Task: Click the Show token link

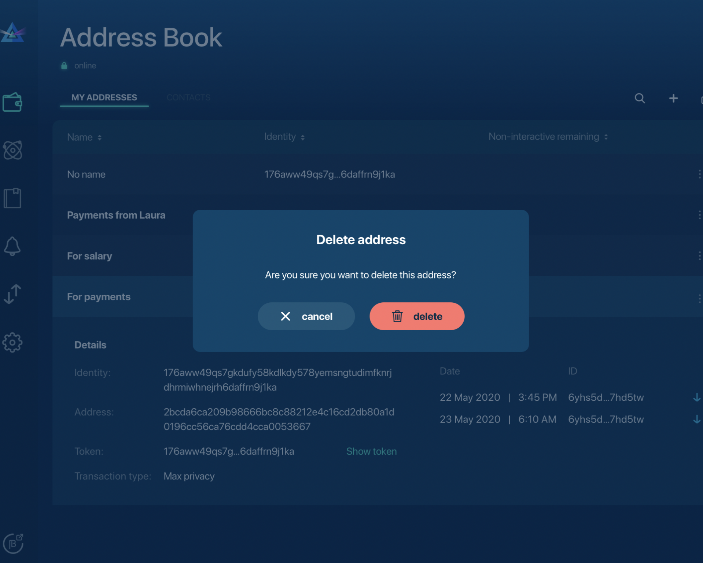Action: [371, 451]
